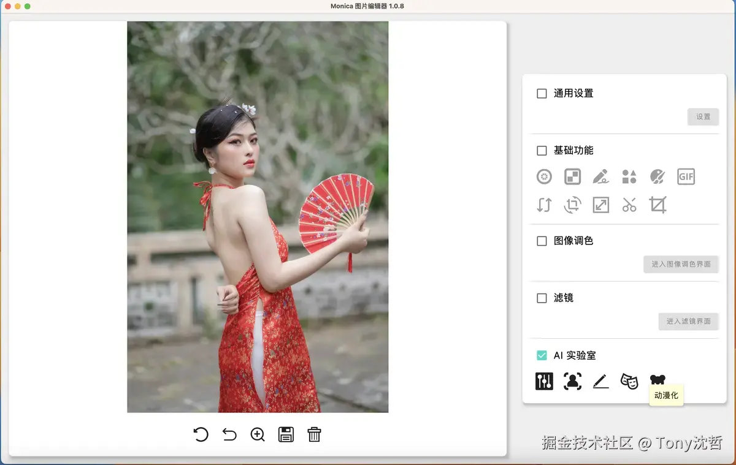This screenshot has height=465, width=736.
Task: Click the face detection icon
Action: click(573, 381)
